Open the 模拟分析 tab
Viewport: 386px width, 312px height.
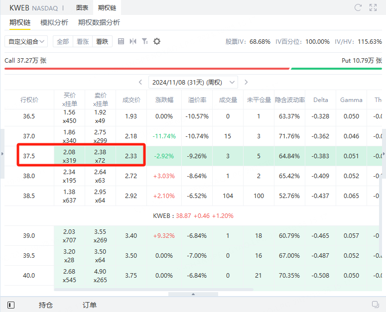coord(54,22)
